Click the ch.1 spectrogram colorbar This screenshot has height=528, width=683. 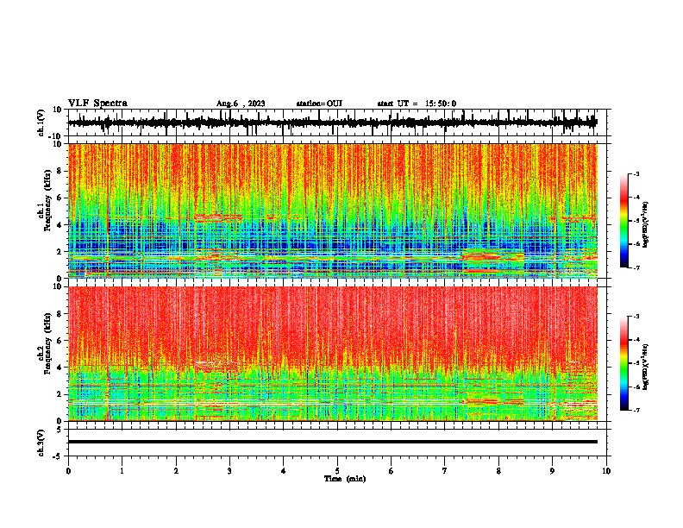(x=623, y=221)
